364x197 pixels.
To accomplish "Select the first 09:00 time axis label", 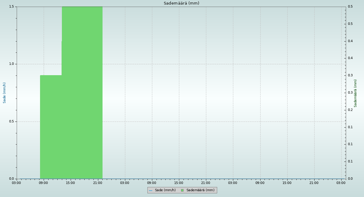I will 43,183.
